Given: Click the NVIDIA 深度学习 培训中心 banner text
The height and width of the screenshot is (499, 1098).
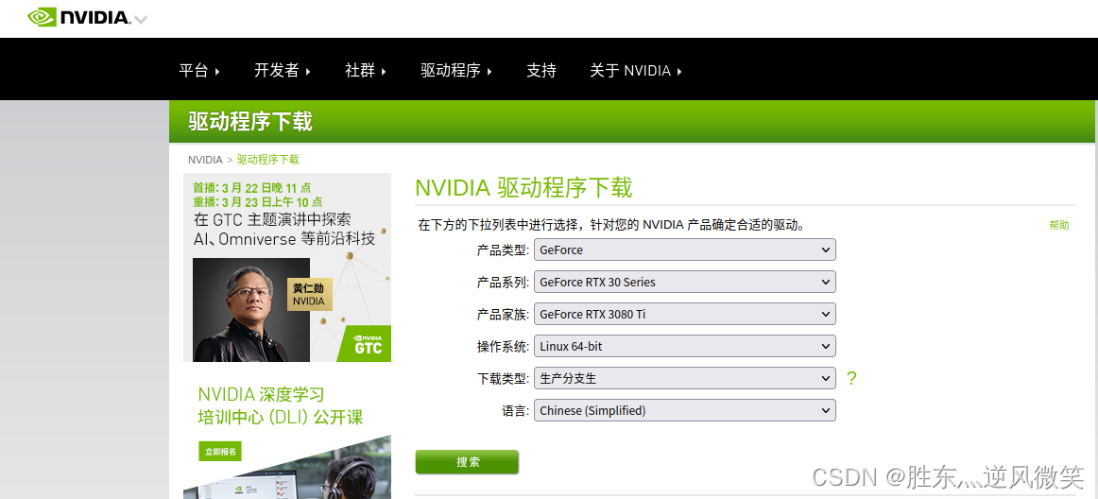Looking at the screenshot, I should coord(280,405).
